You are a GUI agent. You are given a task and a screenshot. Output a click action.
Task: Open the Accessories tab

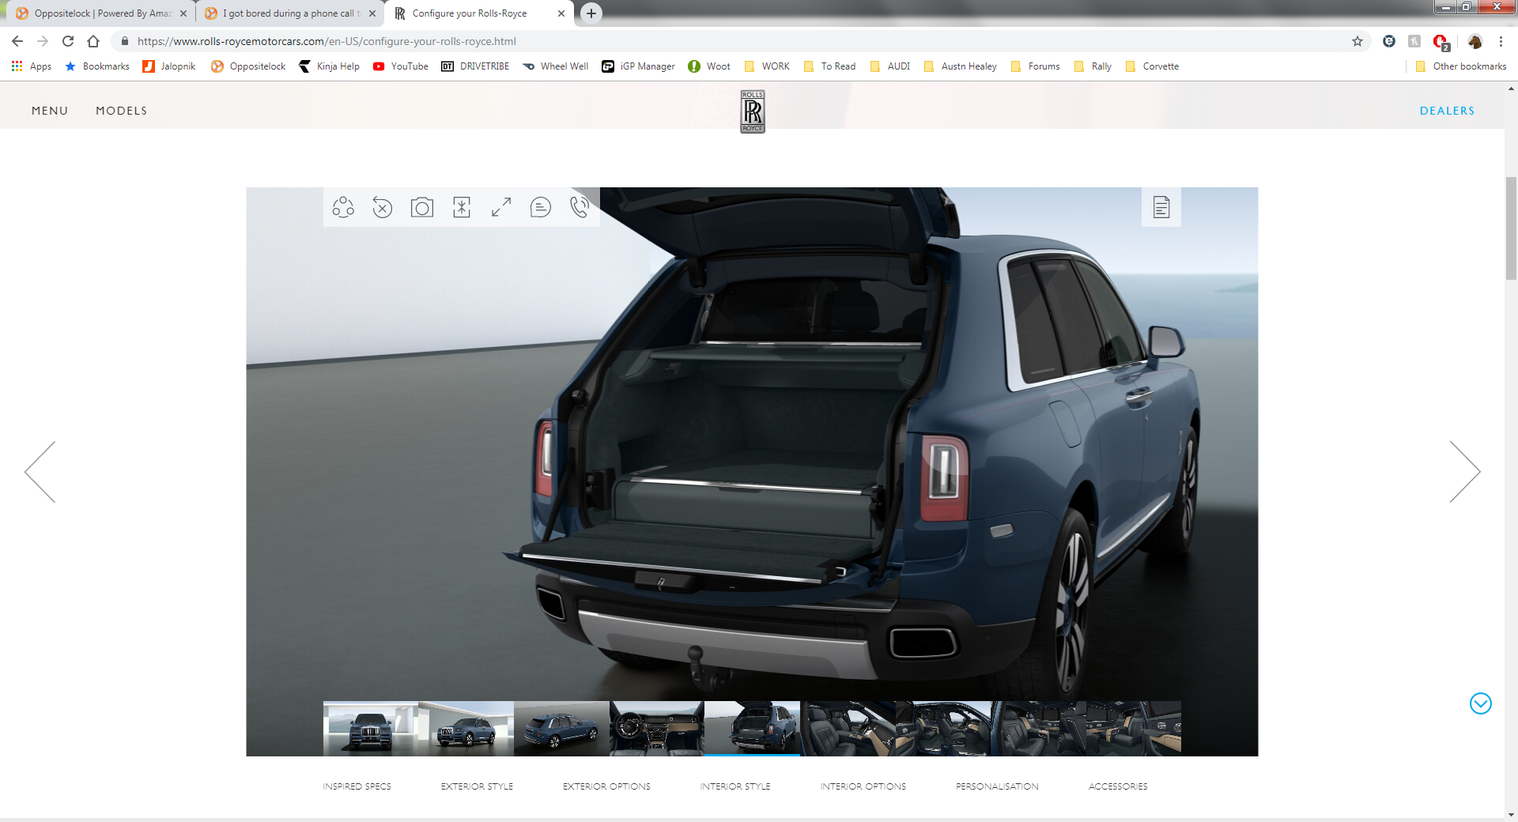(1118, 786)
